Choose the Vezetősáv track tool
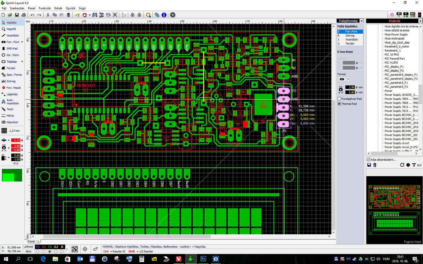Screen dimensions: 423x264 click(12, 36)
